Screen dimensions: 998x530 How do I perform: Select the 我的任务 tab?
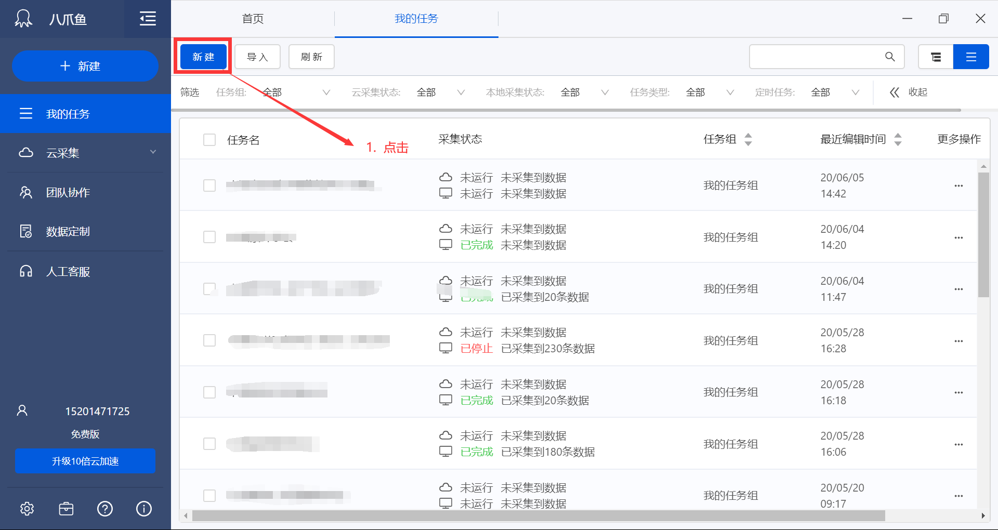point(416,19)
